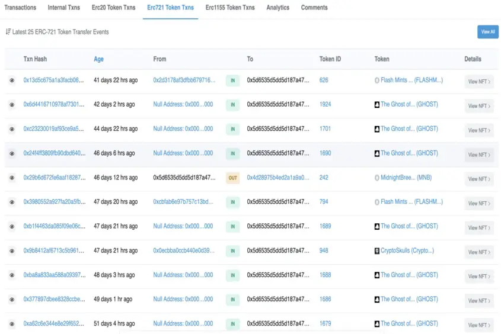View NFT for token ID 1701
The width and height of the screenshot is (501, 334).
tap(479, 130)
